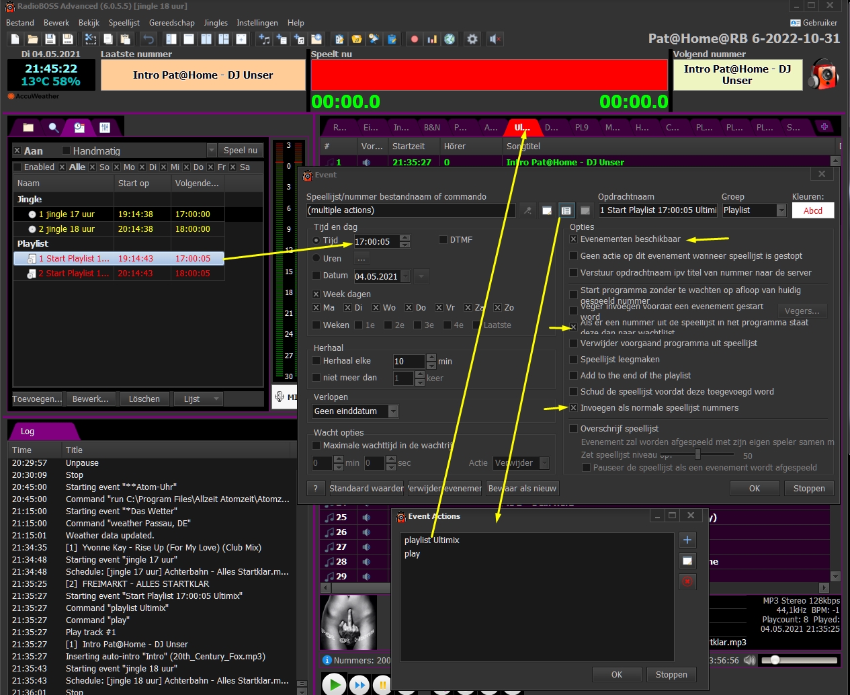Open the dropdown arrow beside Handmatig
Viewport: 850px width, 695px height.
coord(212,151)
